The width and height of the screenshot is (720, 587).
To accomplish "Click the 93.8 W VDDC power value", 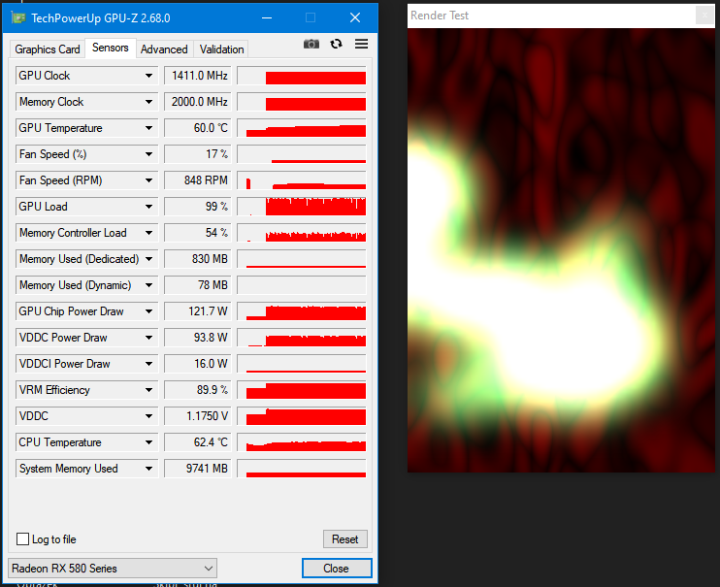I will 197,338.
